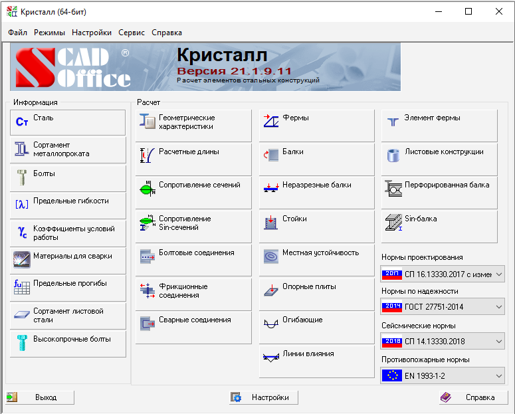Launch Болтовые соединения icon
The image size is (515, 414).
(x=147, y=257)
